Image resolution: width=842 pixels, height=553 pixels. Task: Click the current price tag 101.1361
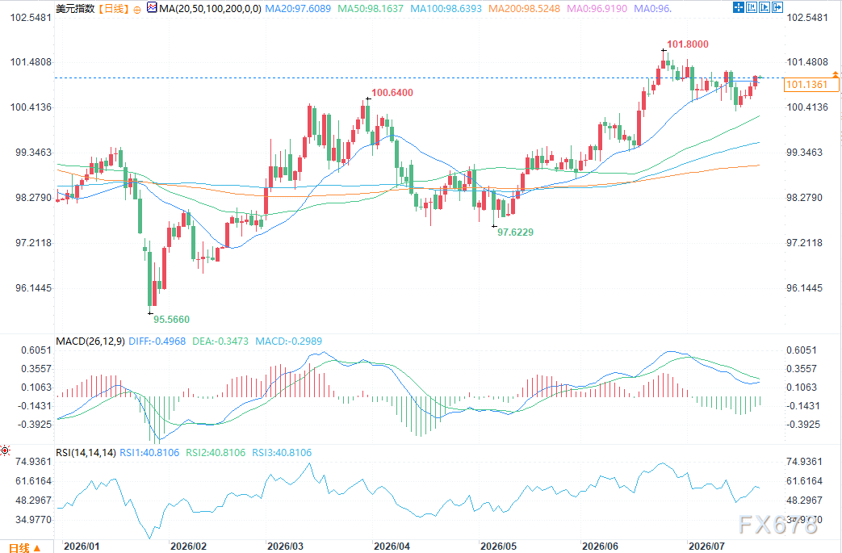(x=811, y=84)
